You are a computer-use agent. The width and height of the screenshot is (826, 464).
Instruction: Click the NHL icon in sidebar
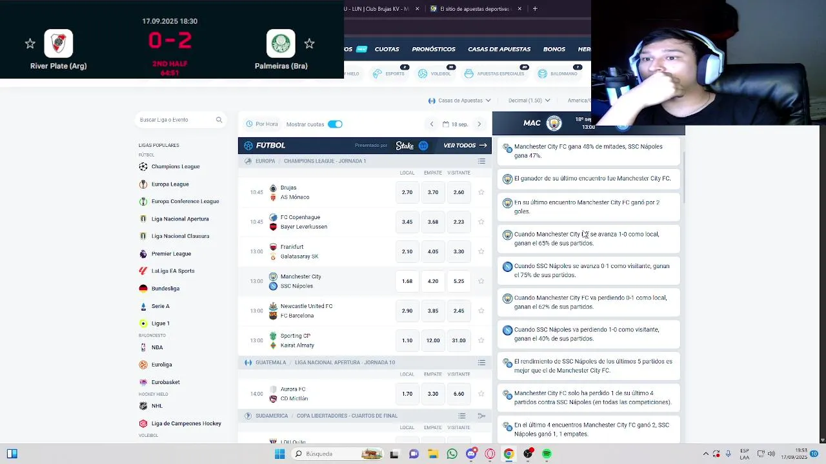(x=143, y=406)
